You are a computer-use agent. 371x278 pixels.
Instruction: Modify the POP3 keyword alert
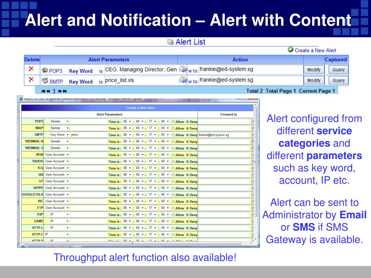[314, 69]
